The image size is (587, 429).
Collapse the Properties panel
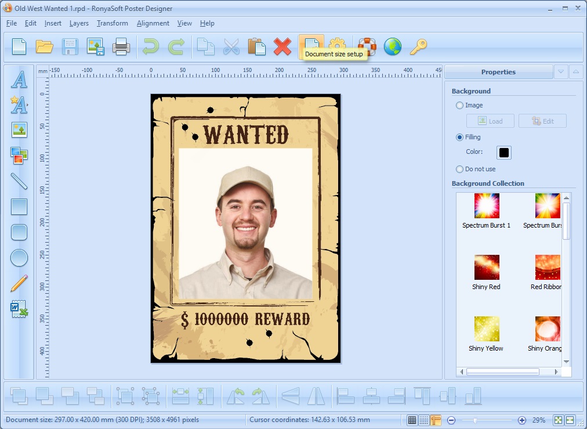click(577, 71)
